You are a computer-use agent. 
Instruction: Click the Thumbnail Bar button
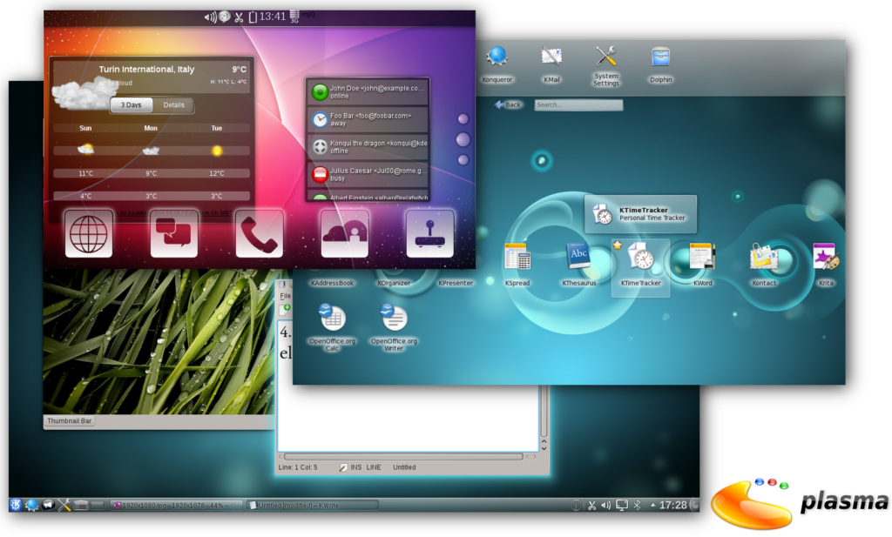click(70, 421)
